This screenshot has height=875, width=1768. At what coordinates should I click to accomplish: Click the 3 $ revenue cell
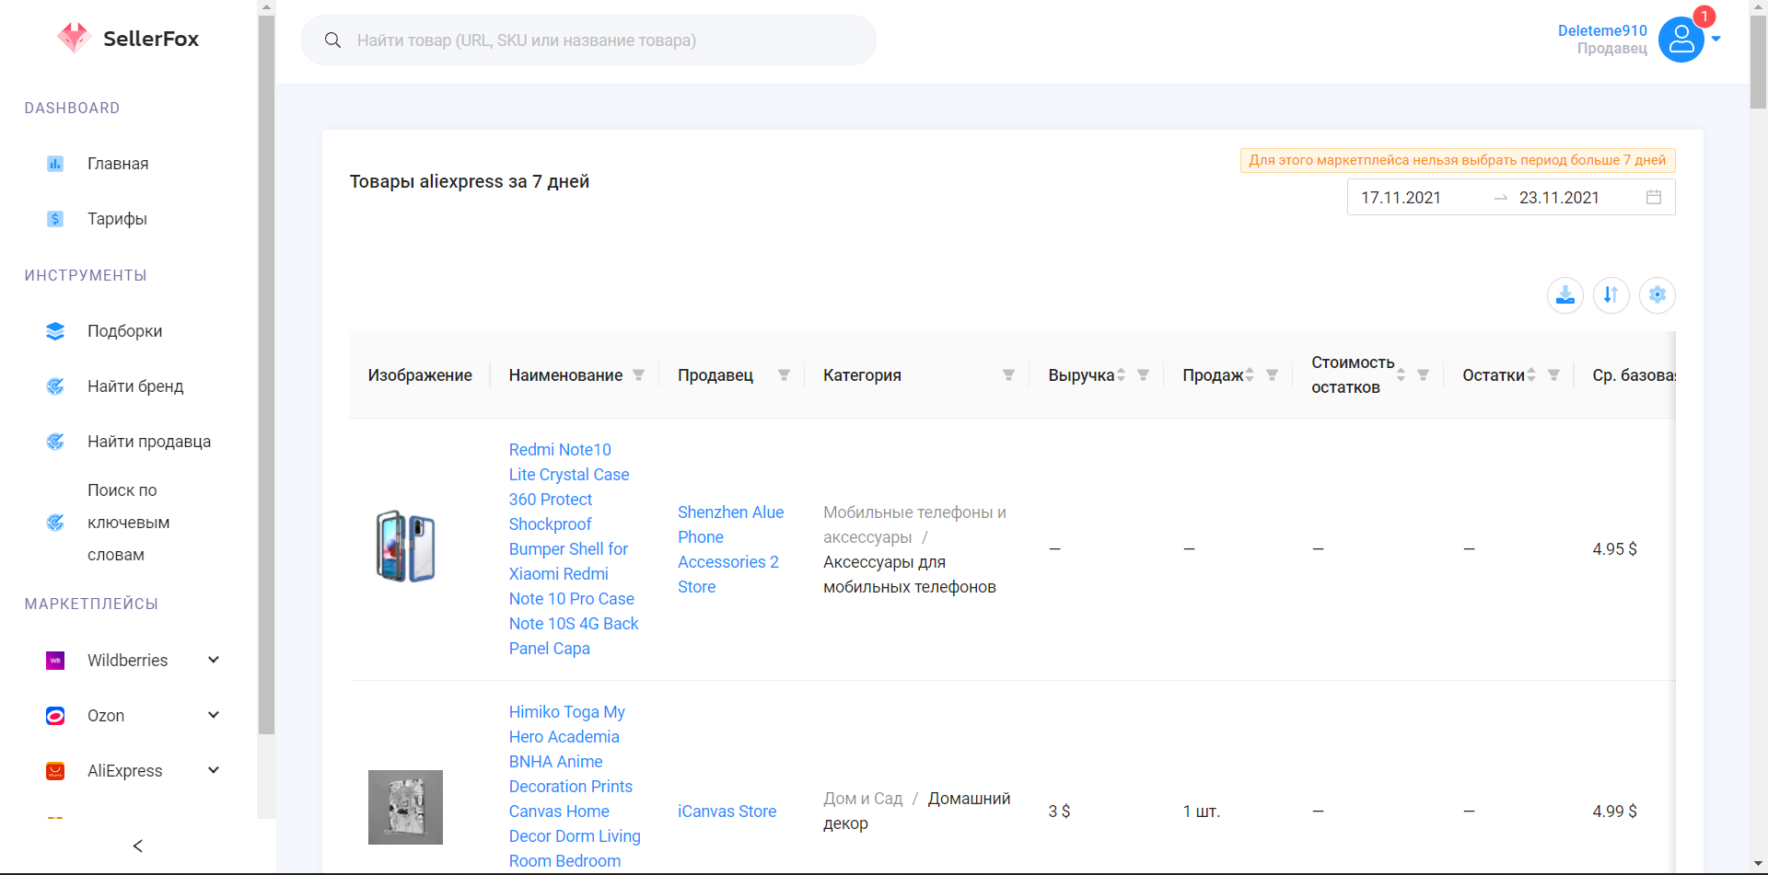(x=1059, y=812)
